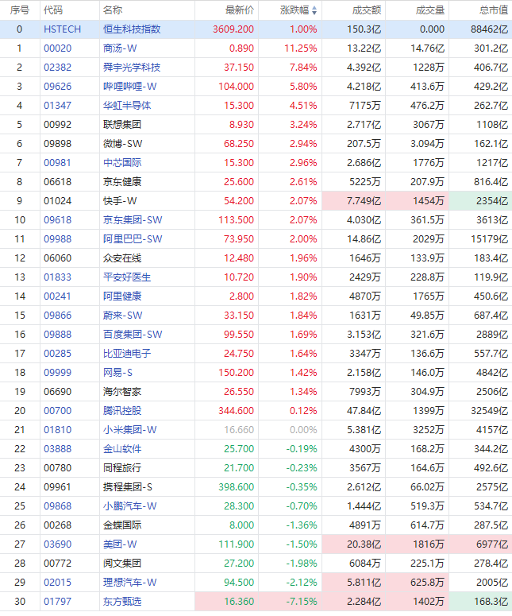The height and width of the screenshot is (616, 512).
Task: Open 华虹半导体 stock
Action: (127, 106)
